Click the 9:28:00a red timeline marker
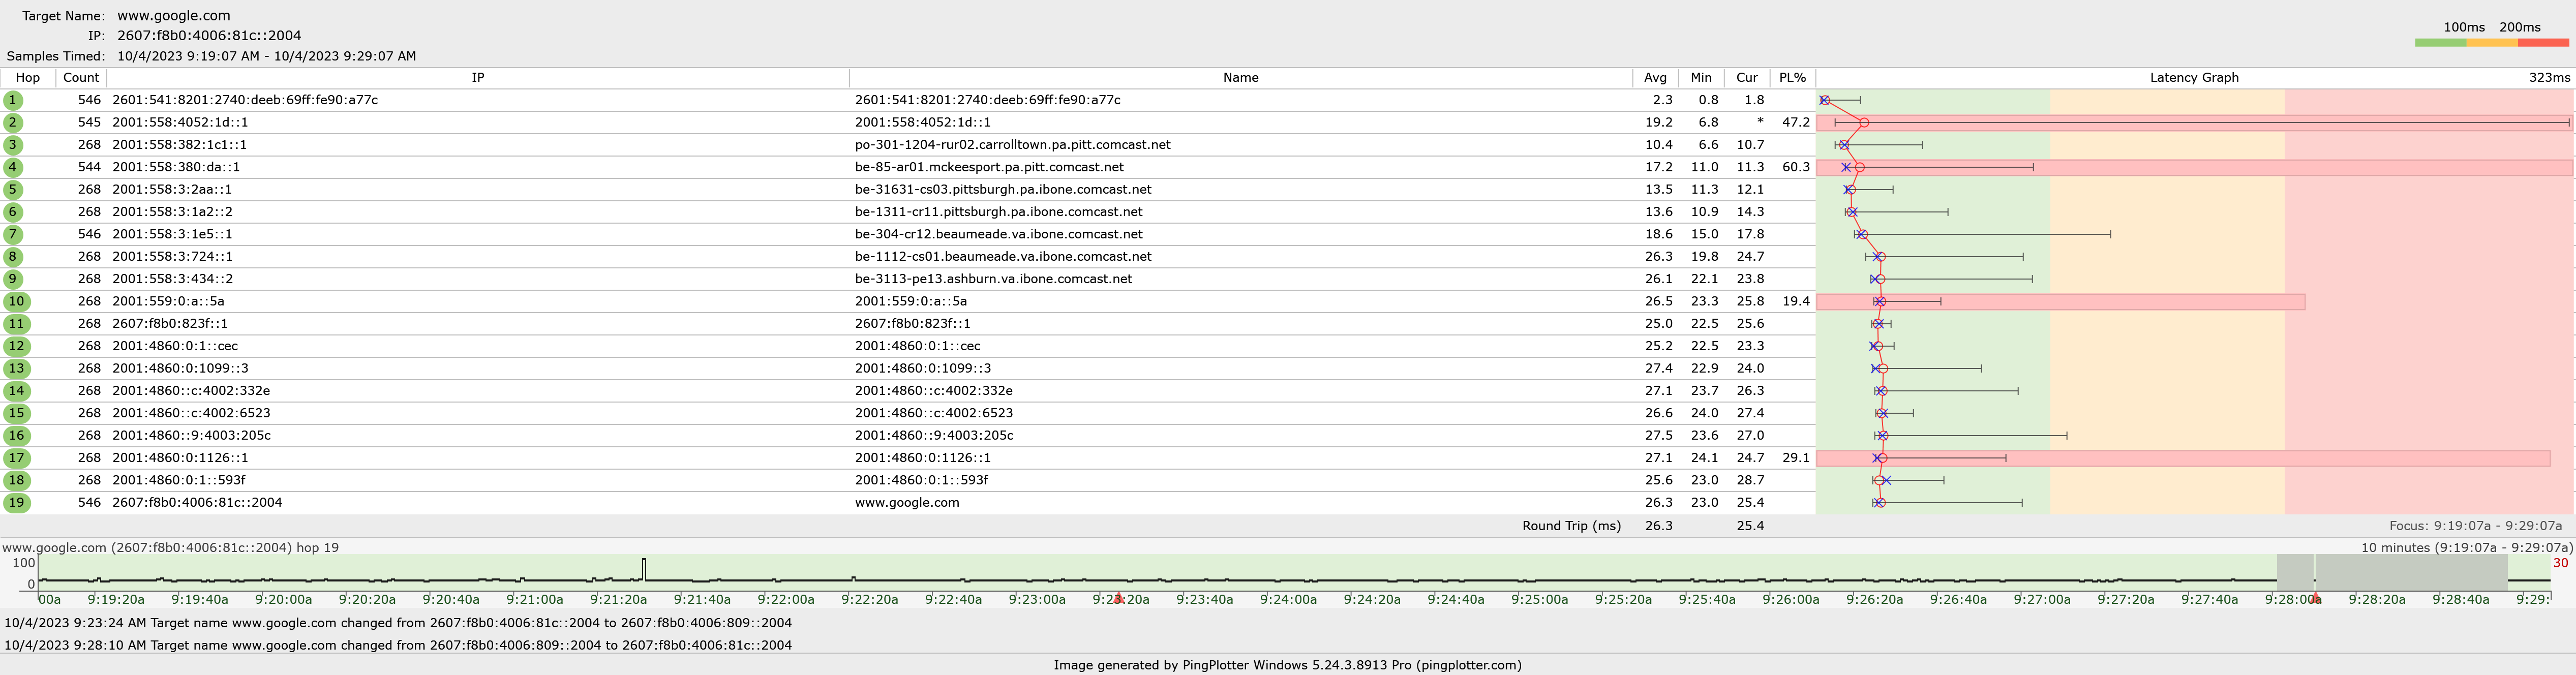Screen dimensions: 2576x675 click(x=2316, y=599)
